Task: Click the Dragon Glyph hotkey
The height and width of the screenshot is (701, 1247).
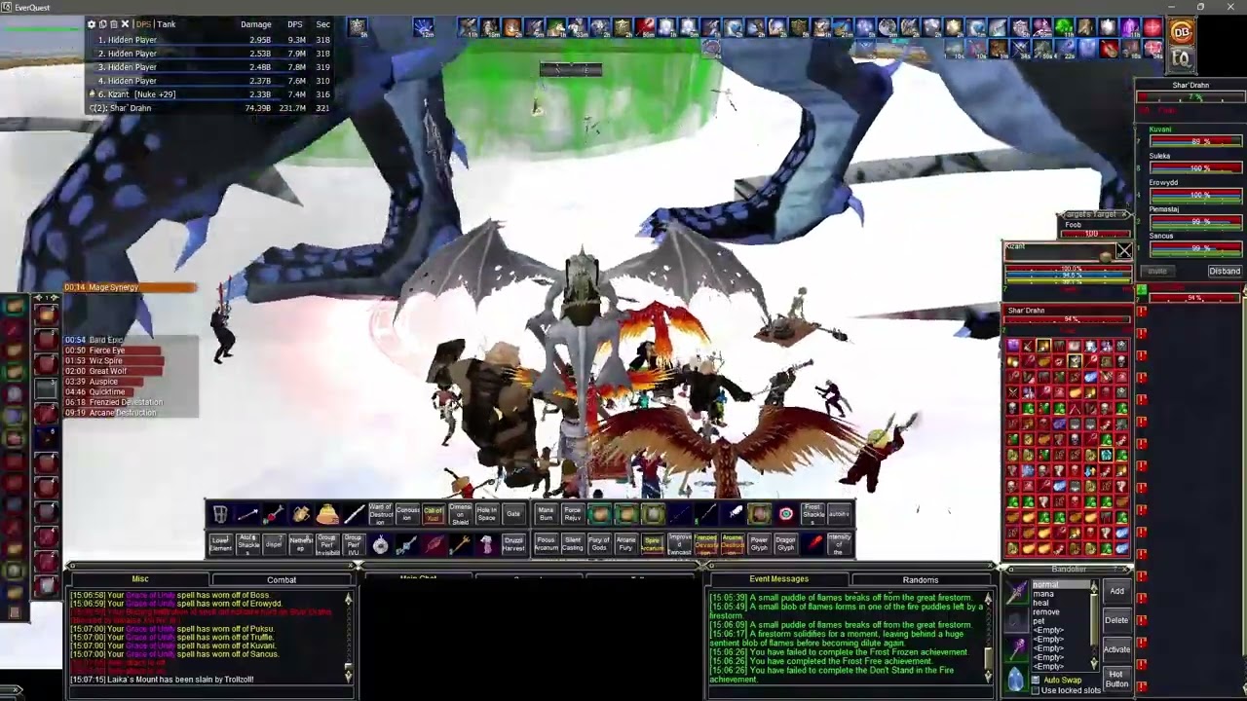Action: tap(785, 544)
